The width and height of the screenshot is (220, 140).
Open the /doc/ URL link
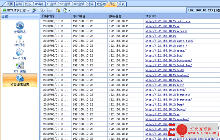pos(164,80)
